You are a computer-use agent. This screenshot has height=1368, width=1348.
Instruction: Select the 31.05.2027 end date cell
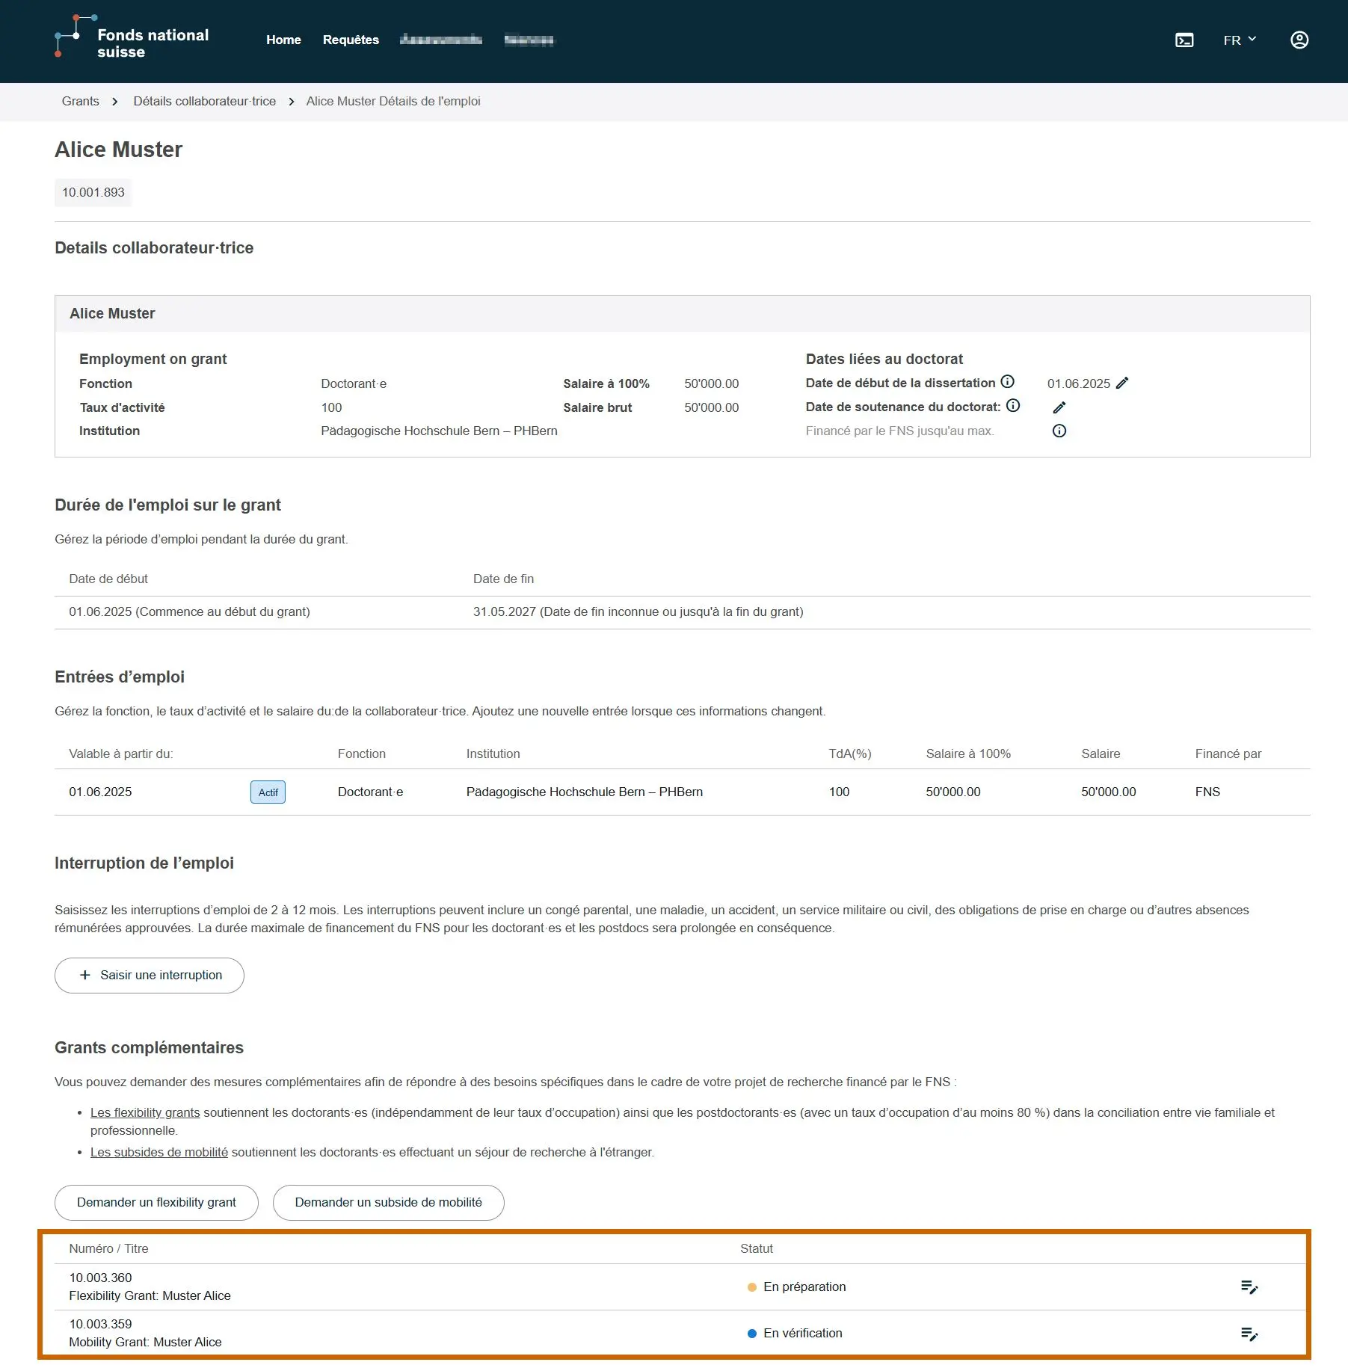pyautogui.click(x=638, y=612)
